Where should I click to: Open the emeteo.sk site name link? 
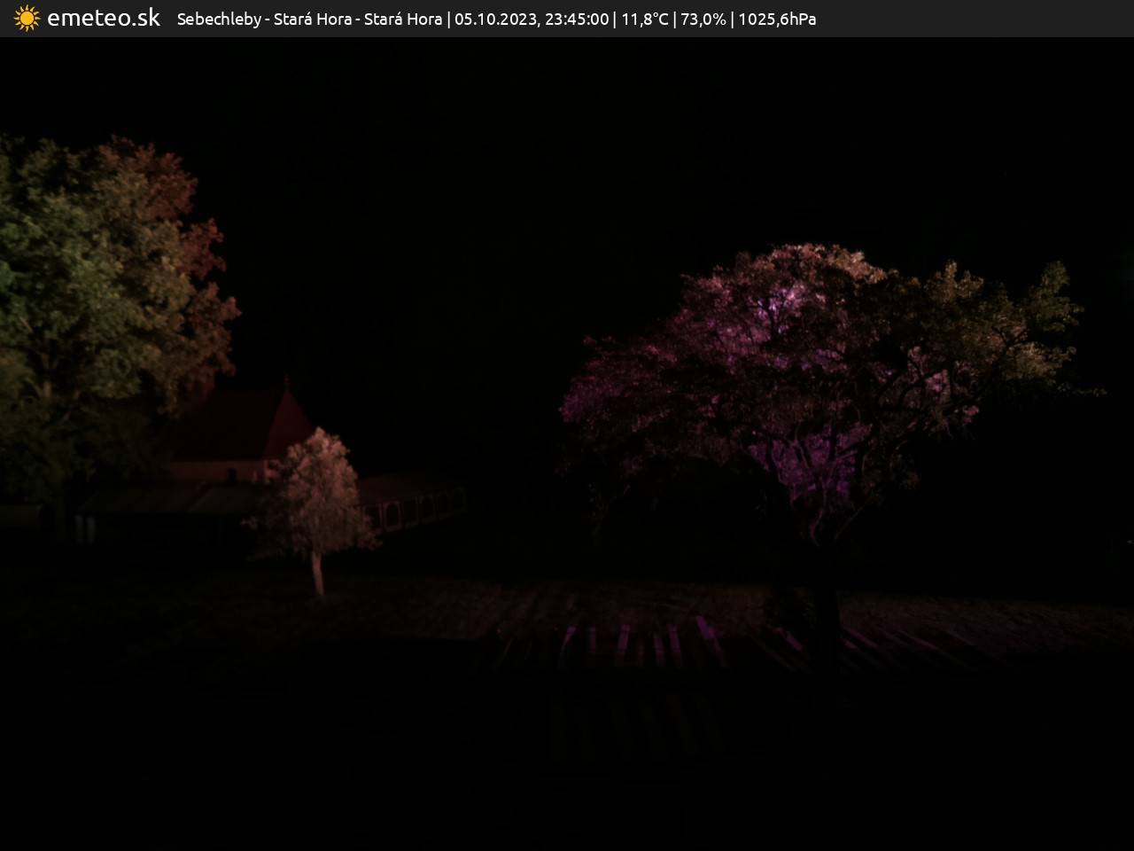tap(104, 19)
